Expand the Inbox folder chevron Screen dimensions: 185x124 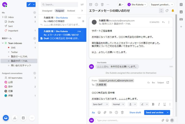(3, 17)
